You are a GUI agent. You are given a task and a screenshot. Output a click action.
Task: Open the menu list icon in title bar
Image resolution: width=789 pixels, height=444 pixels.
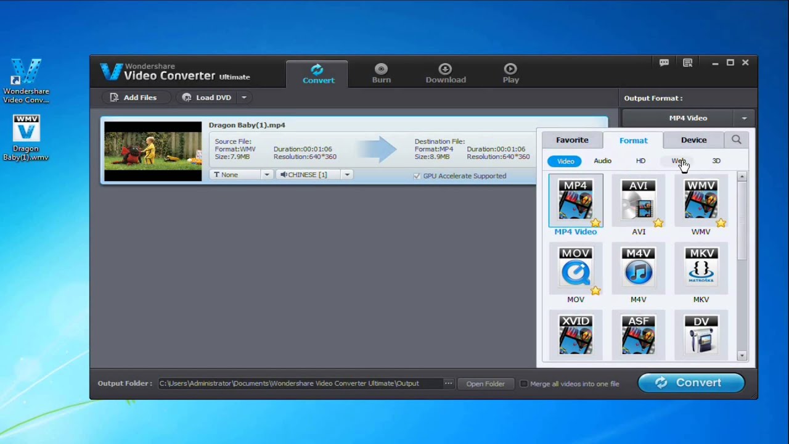tap(687, 63)
